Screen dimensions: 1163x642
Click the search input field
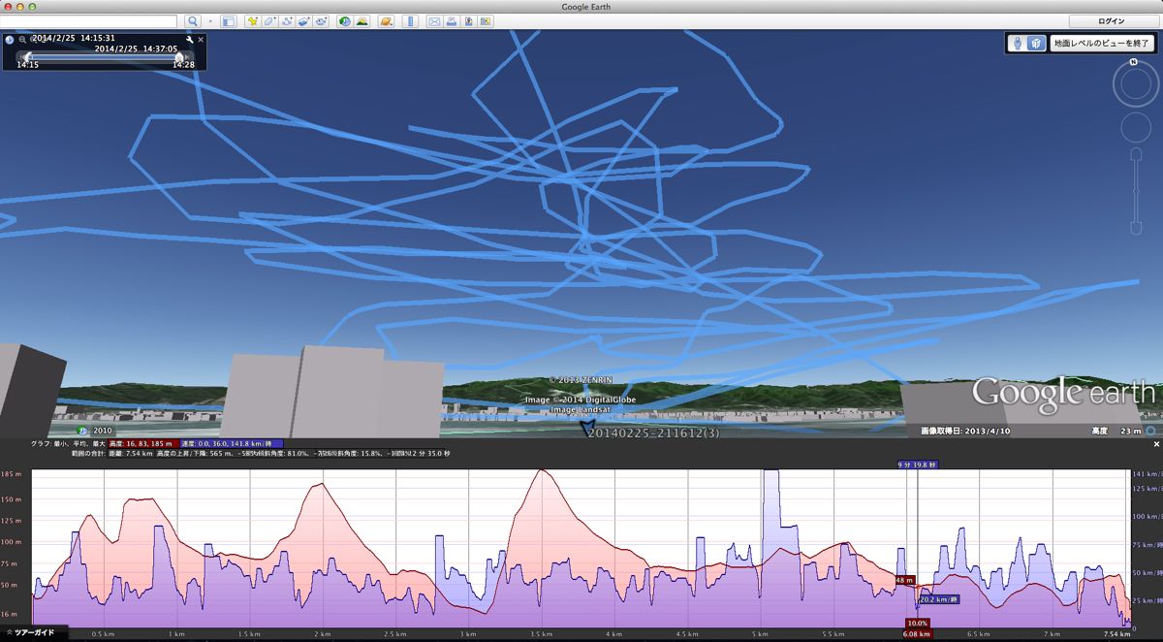tap(88, 21)
